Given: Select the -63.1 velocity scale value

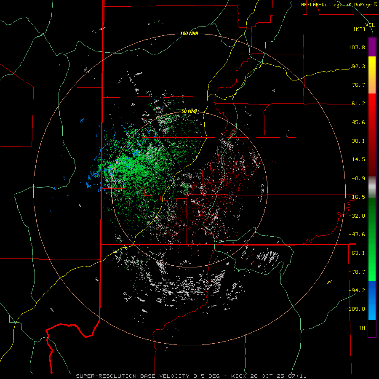Looking at the screenshot, I should [357, 253].
